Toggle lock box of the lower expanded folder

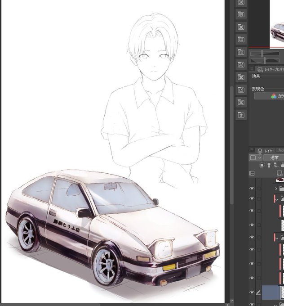coord(259,237)
